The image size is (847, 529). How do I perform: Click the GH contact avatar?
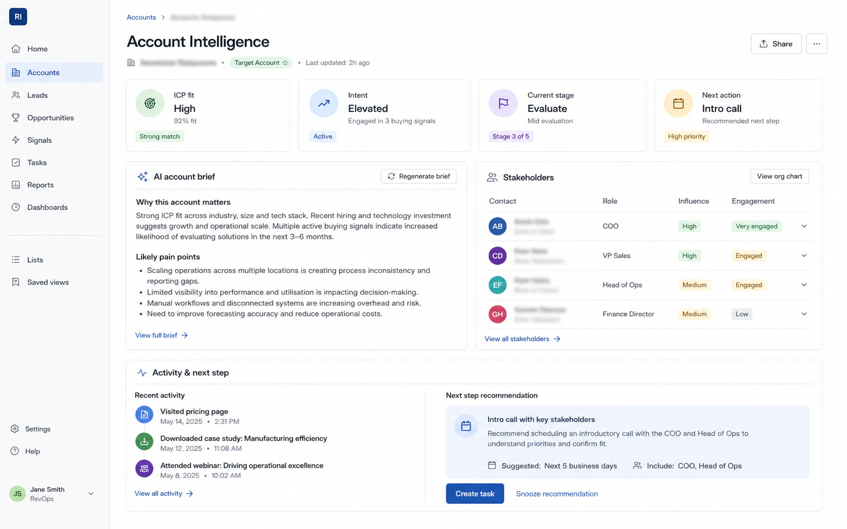click(497, 314)
